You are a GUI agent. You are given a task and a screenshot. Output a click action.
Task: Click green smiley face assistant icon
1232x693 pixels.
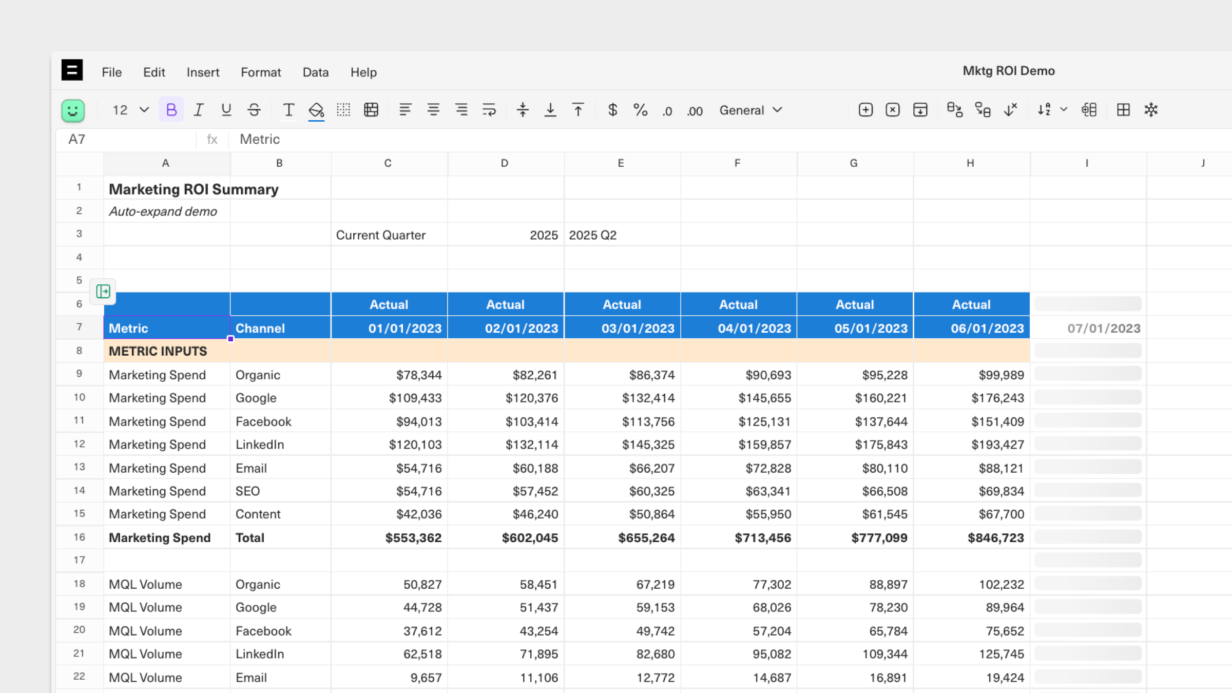[x=73, y=110]
